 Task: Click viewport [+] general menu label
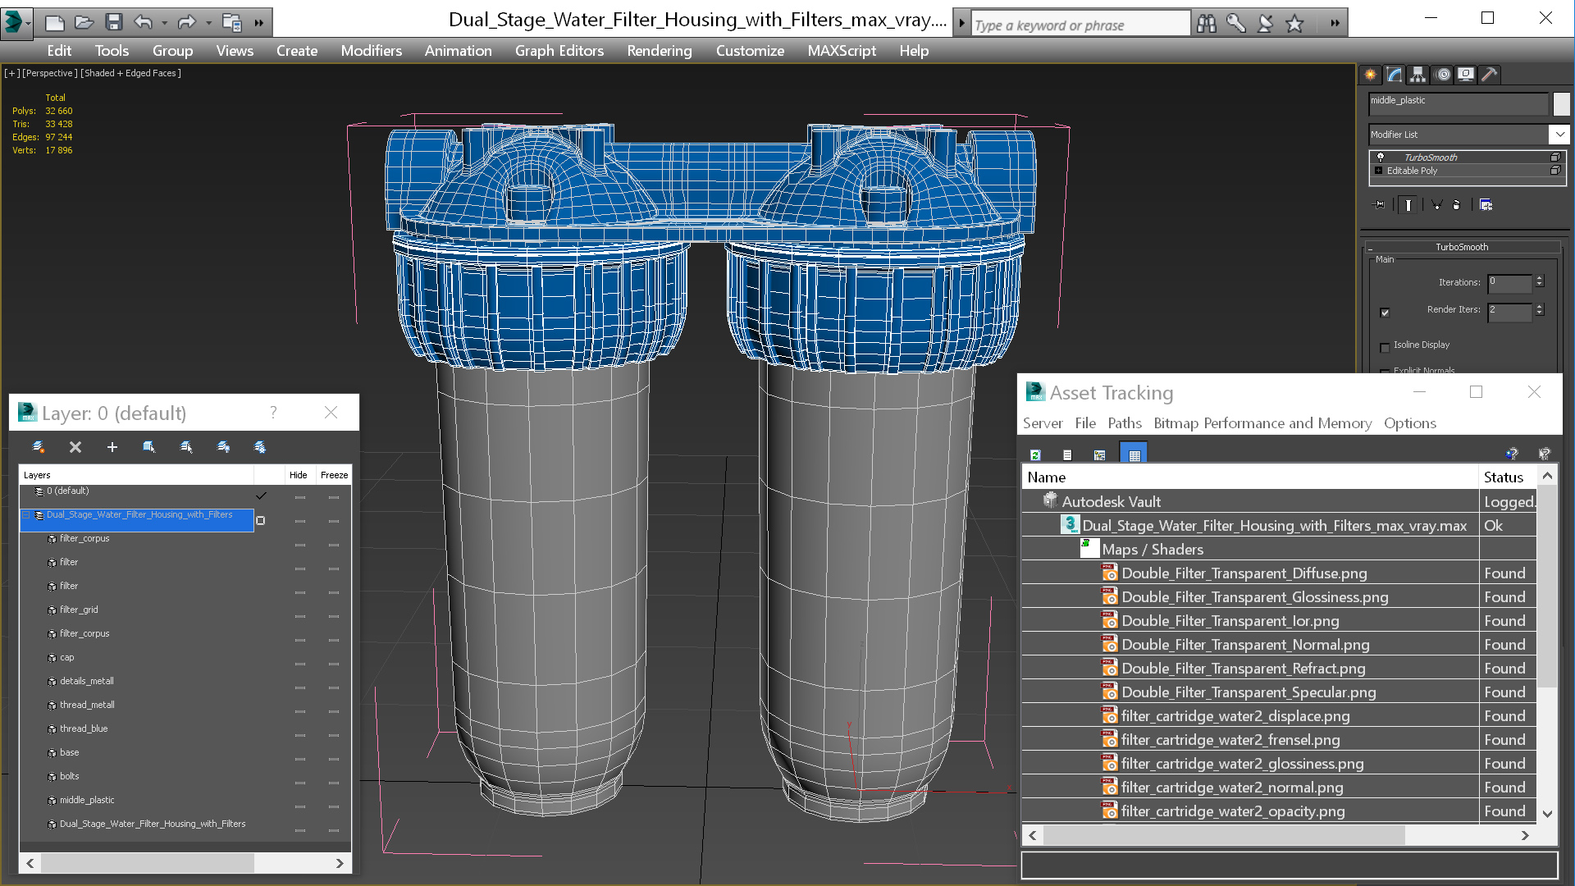[11, 73]
